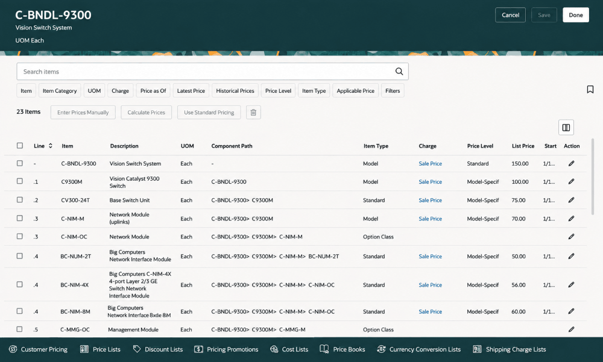This screenshot has height=362, width=603.
Task: Open Price Books in bottom navigation
Action: [343, 349]
